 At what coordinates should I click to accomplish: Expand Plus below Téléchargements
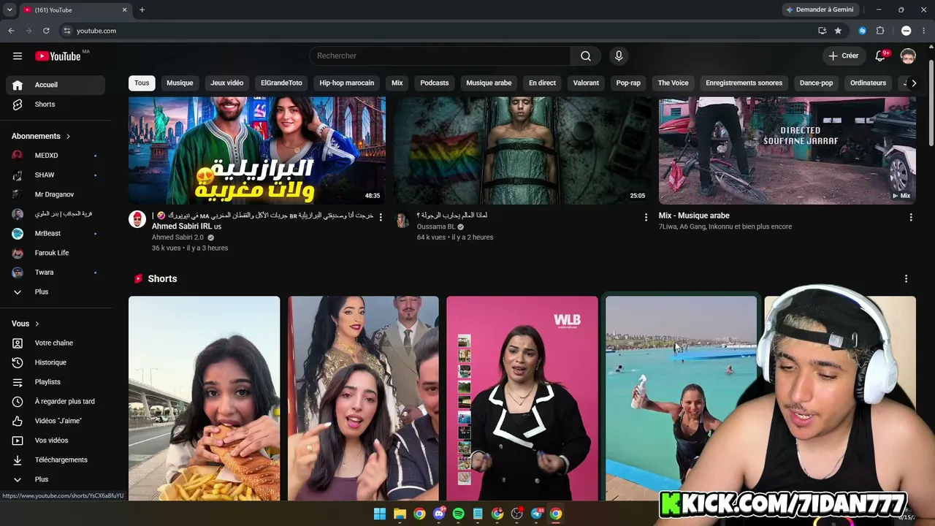tap(56, 480)
